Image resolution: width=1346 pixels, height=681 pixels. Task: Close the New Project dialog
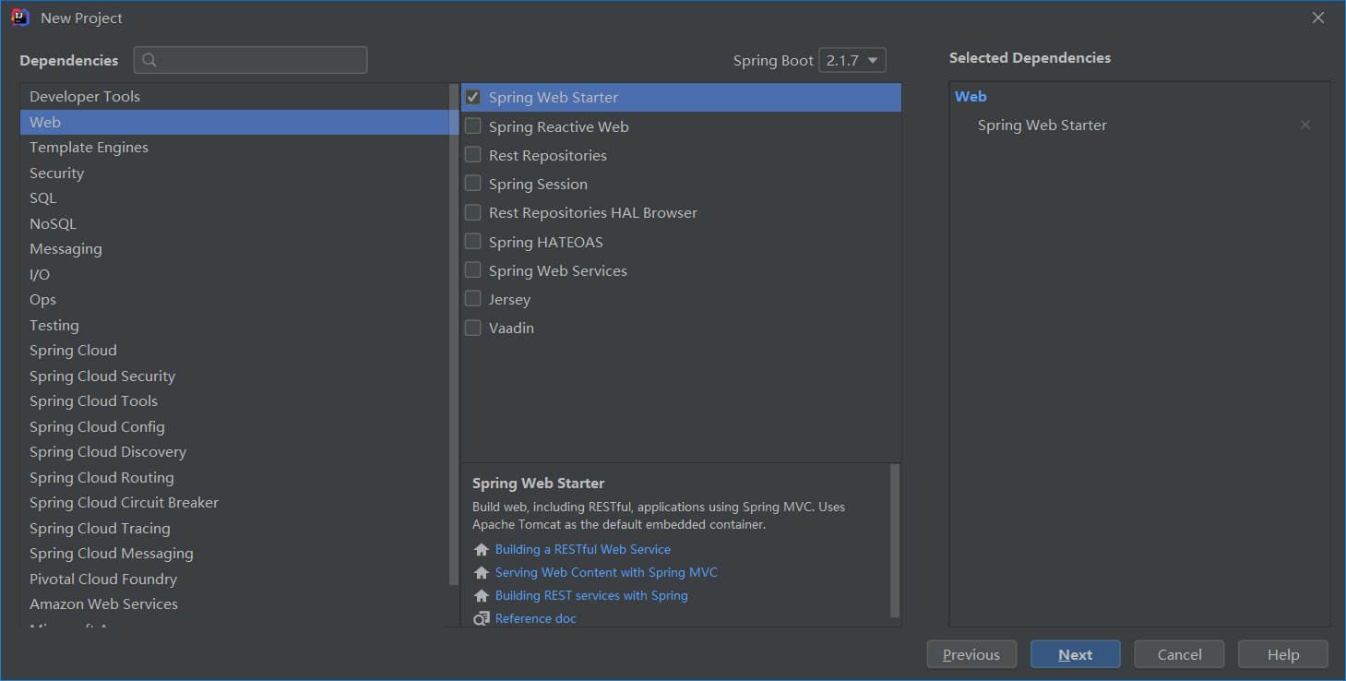(x=1318, y=18)
